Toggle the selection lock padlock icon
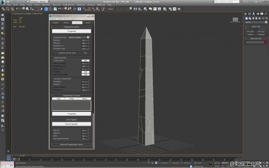This screenshot has height=168, width=269. pos(152,163)
